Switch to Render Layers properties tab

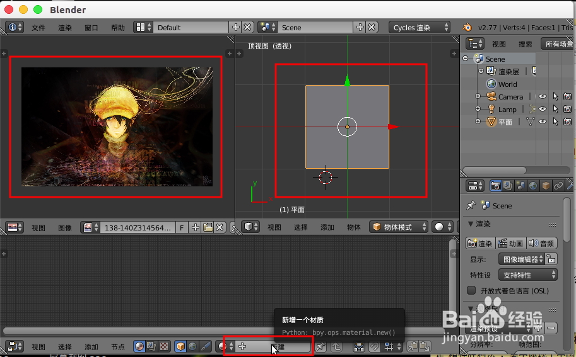[508, 186]
